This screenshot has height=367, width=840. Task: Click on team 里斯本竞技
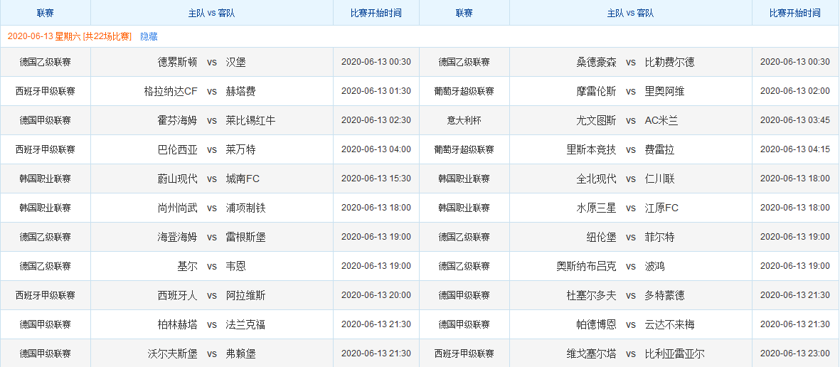tap(591, 149)
